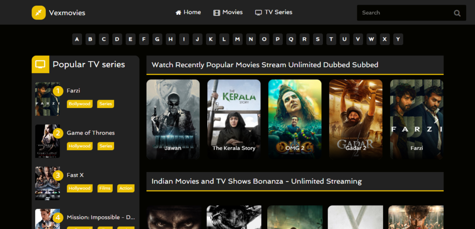Filter titles by letter W
Screen dimensions: 475x229
click(x=372, y=39)
